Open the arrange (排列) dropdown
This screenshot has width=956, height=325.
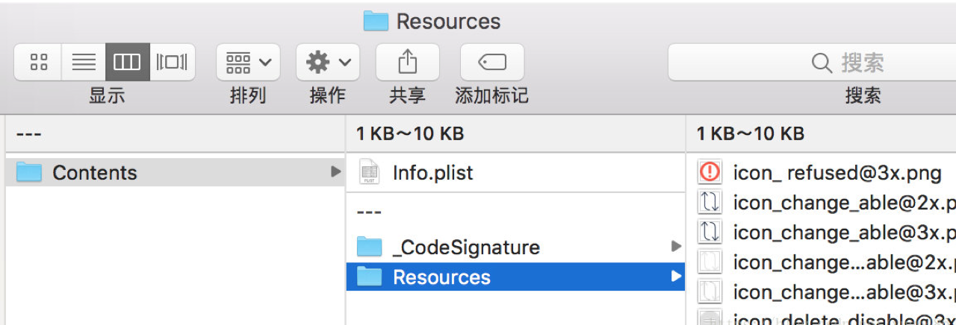(248, 62)
